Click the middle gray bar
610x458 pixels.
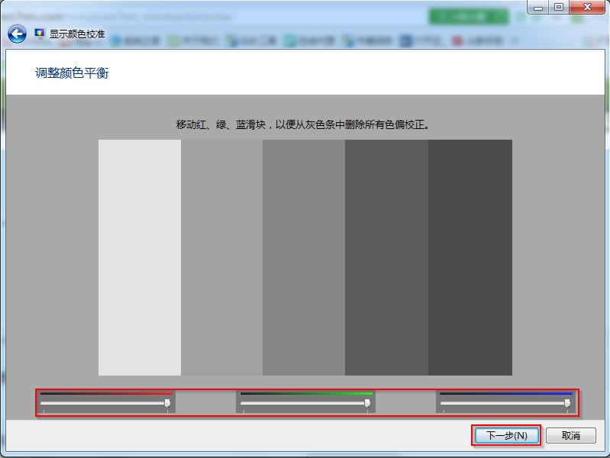304,257
